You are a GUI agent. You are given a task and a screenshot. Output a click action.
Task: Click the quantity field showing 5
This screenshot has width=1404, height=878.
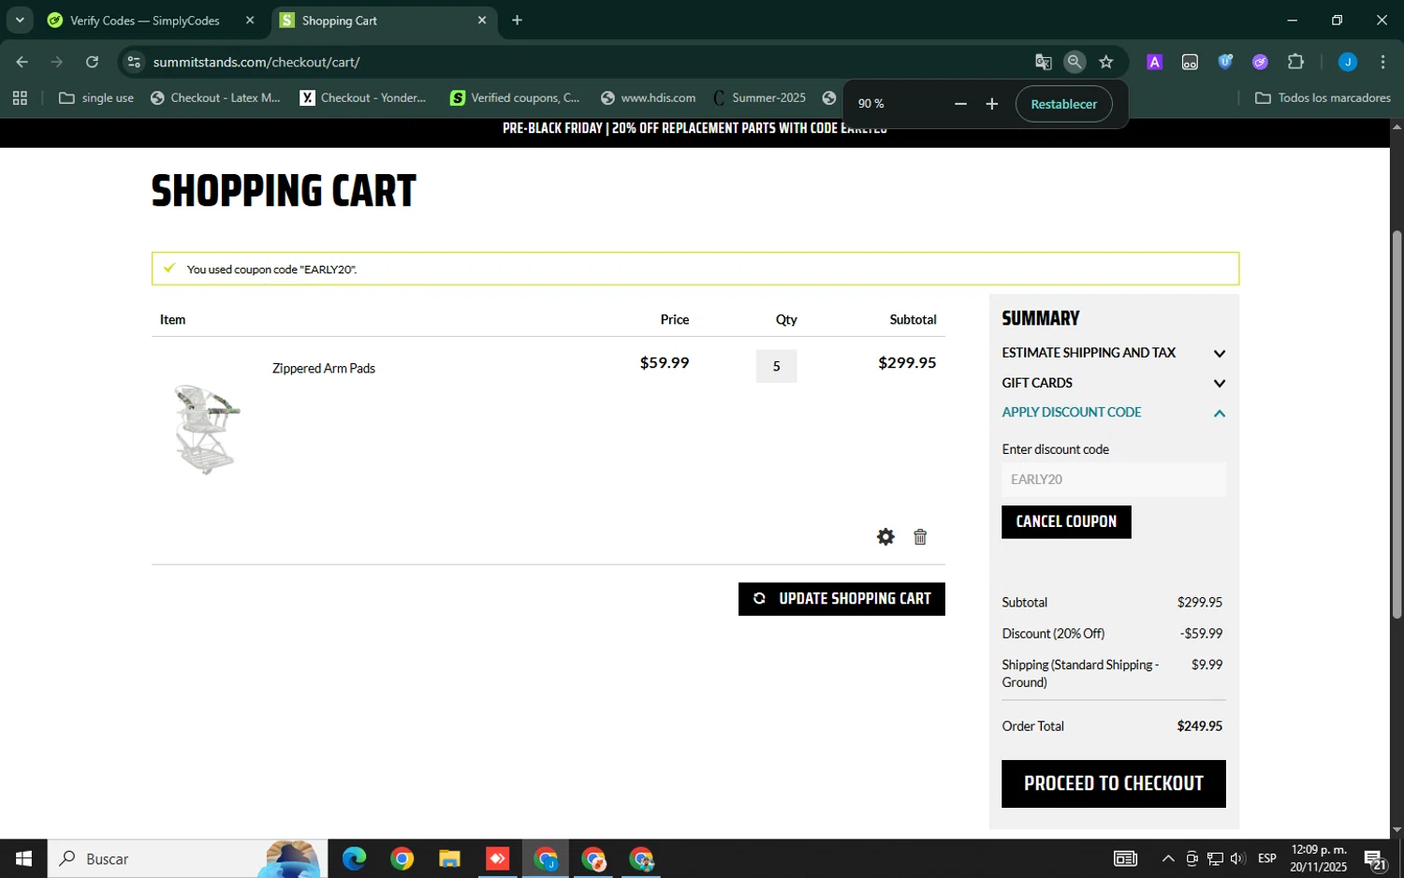[776, 366]
